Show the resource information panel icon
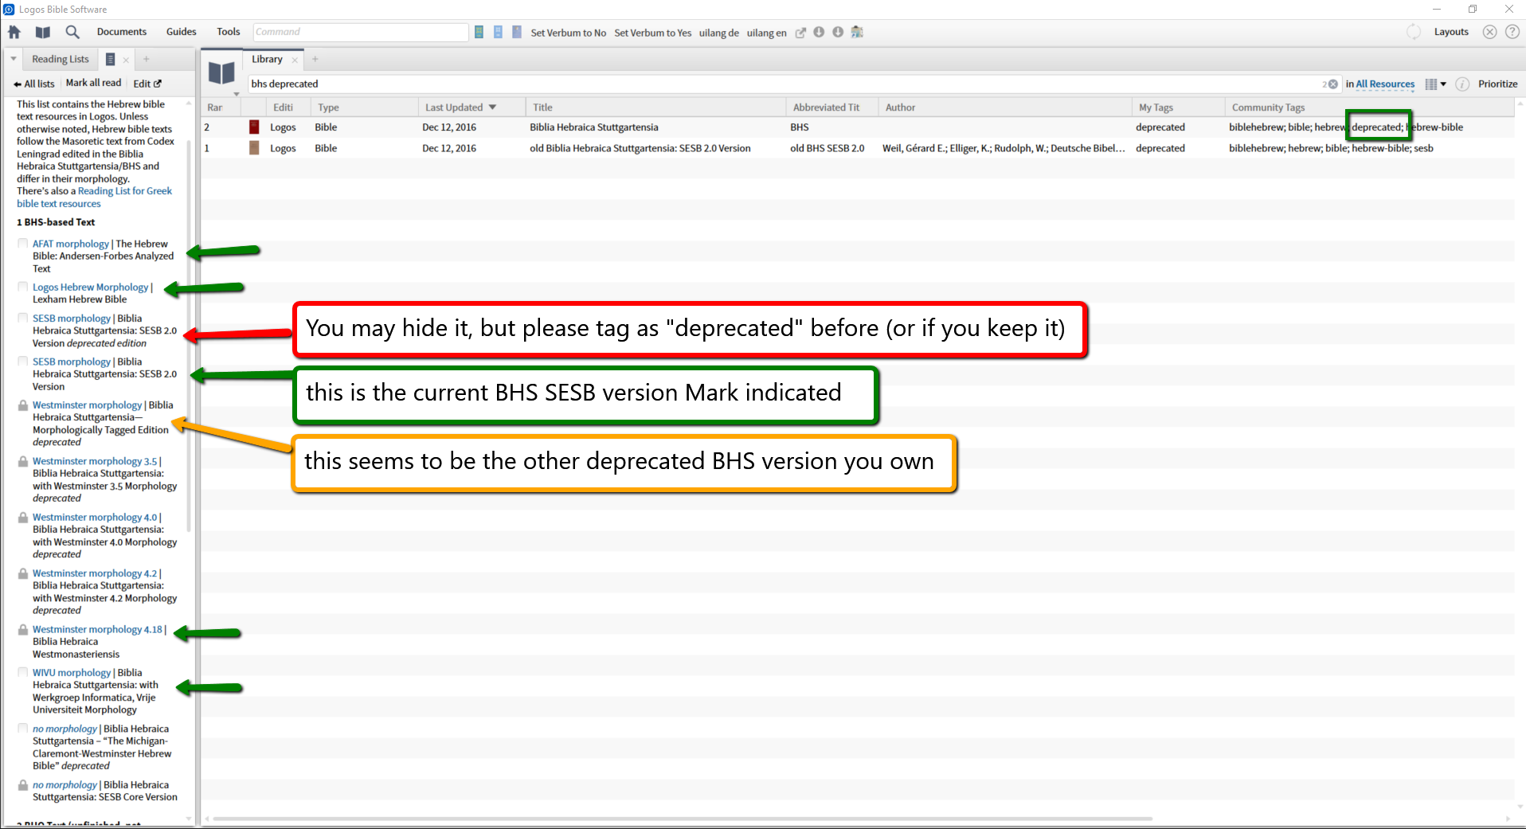The width and height of the screenshot is (1526, 829). (1462, 84)
